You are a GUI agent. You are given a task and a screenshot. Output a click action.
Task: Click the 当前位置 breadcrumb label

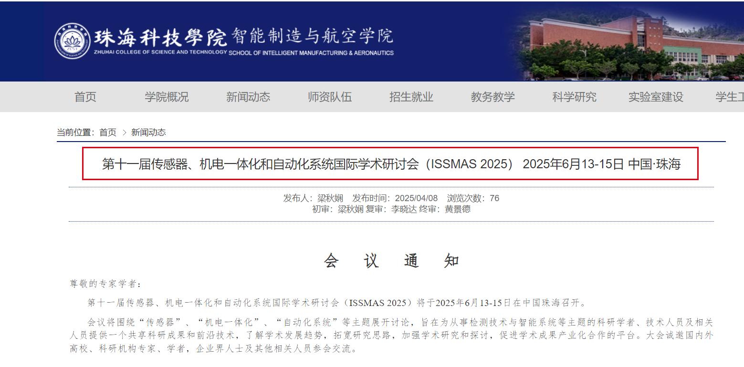[x=76, y=133]
